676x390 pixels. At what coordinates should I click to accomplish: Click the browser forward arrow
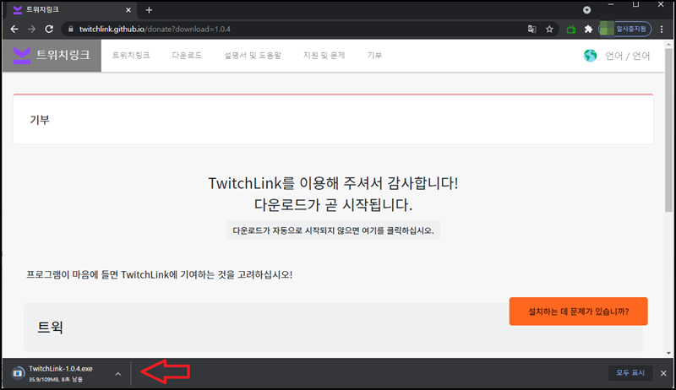click(31, 29)
